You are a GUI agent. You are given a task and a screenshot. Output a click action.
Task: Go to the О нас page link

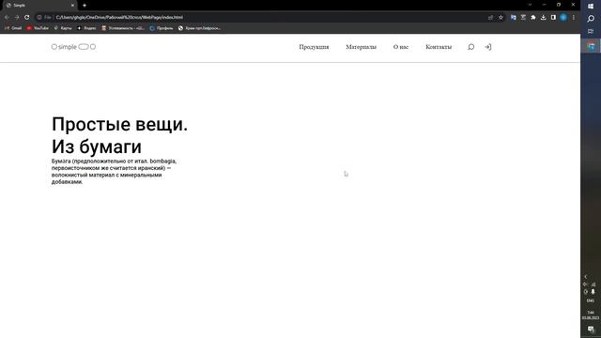[x=401, y=47]
